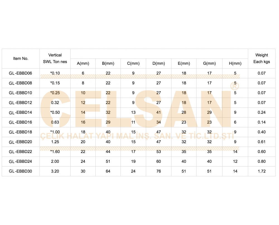Click the GL-EBBD06 item number cell
The image size is (279, 225).
tap(20, 73)
